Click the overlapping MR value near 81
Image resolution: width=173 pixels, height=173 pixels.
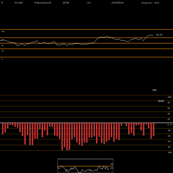tap(161, 101)
